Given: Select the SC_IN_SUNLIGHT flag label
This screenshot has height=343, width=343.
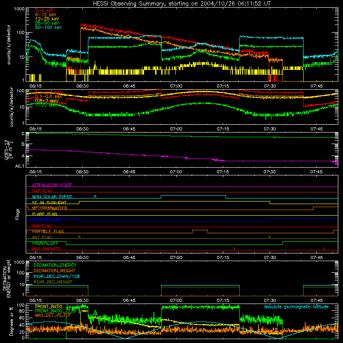Looking at the screenshot, I should [x=49, y=202].
